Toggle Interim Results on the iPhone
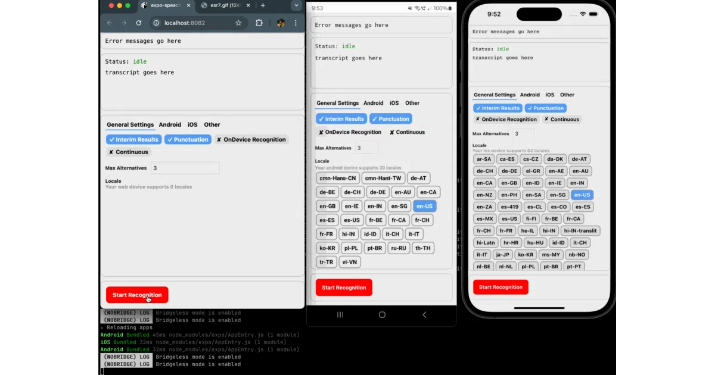The image size is (715, 375). (x=498, y=108)
